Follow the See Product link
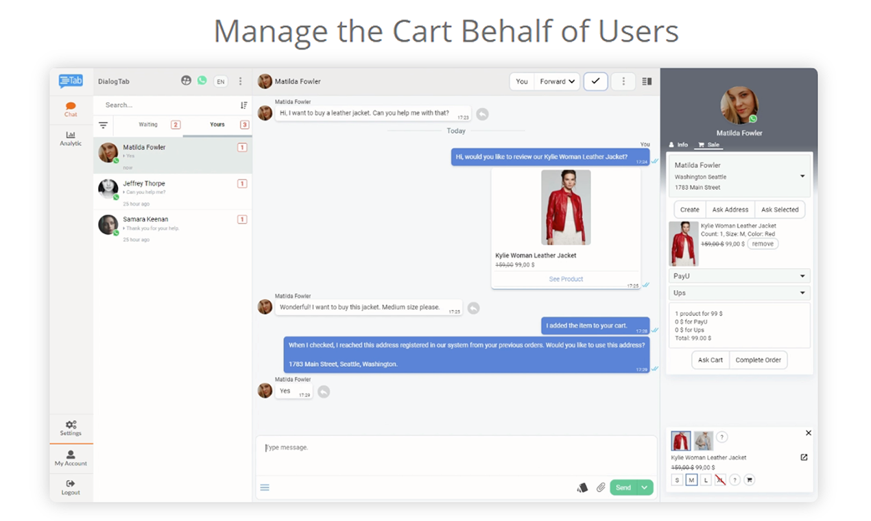Screen dimensions: 871x521 coord(566,279)
